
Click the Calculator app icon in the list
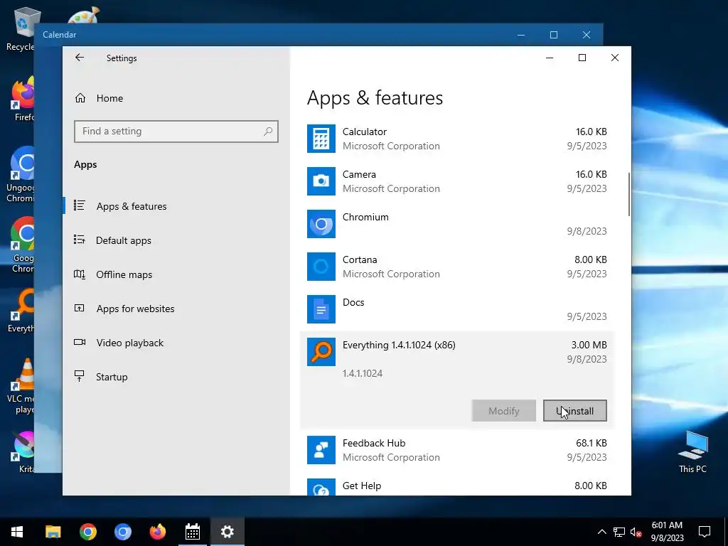tap(321, 139)
